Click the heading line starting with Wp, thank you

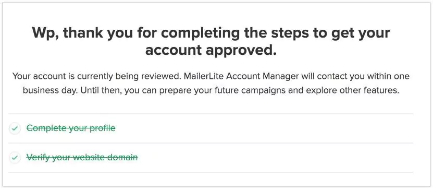point(211,33)
